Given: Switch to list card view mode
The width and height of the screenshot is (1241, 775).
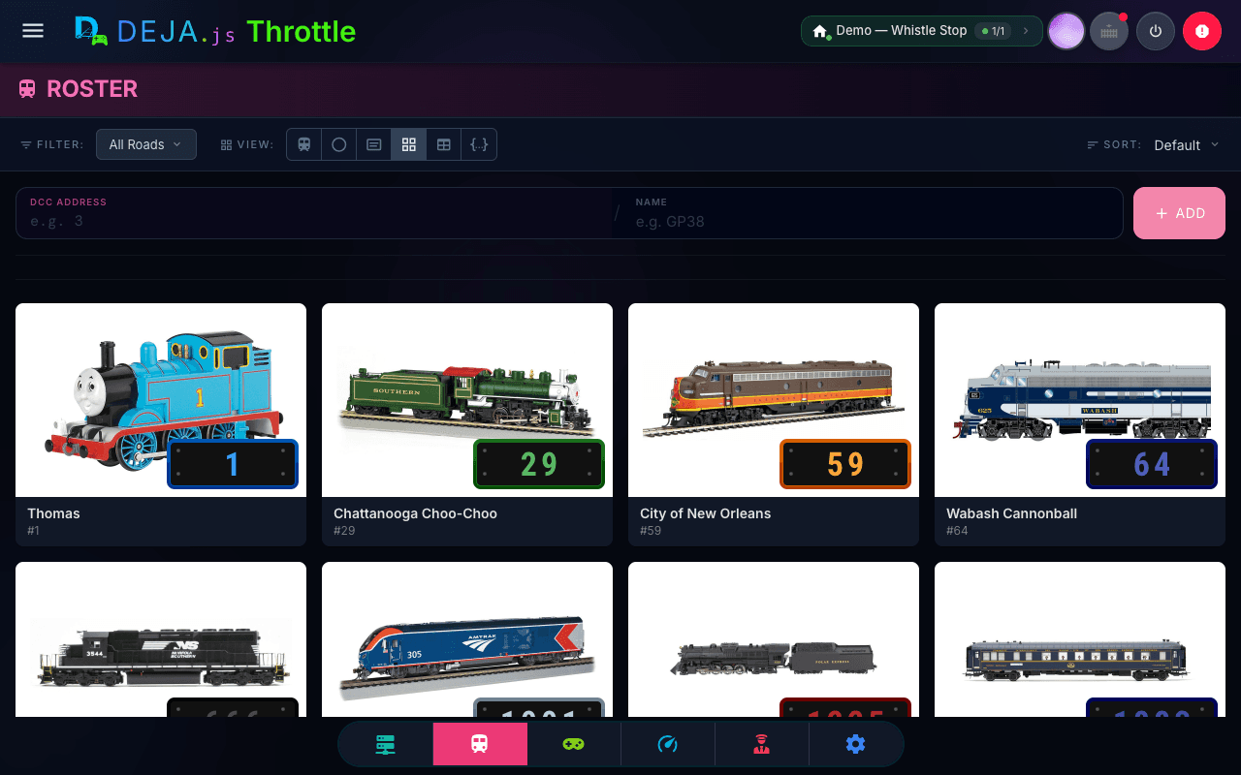Looking at the screenshot, I should pos(374,144).
